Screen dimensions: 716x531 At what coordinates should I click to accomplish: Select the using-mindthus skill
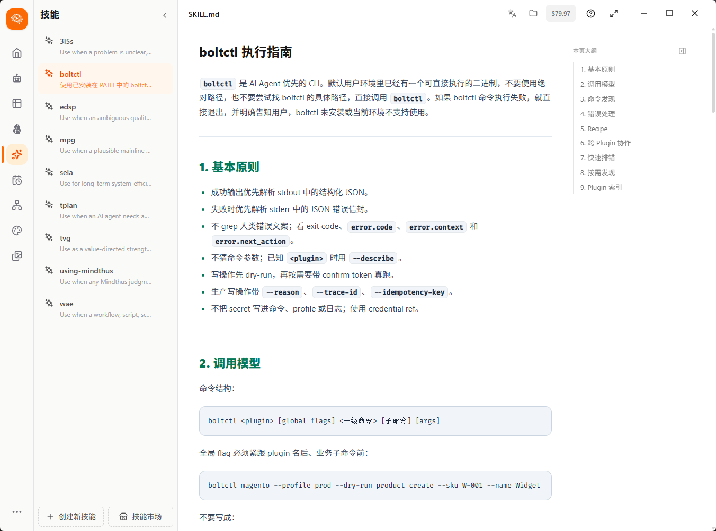[106, 276]
